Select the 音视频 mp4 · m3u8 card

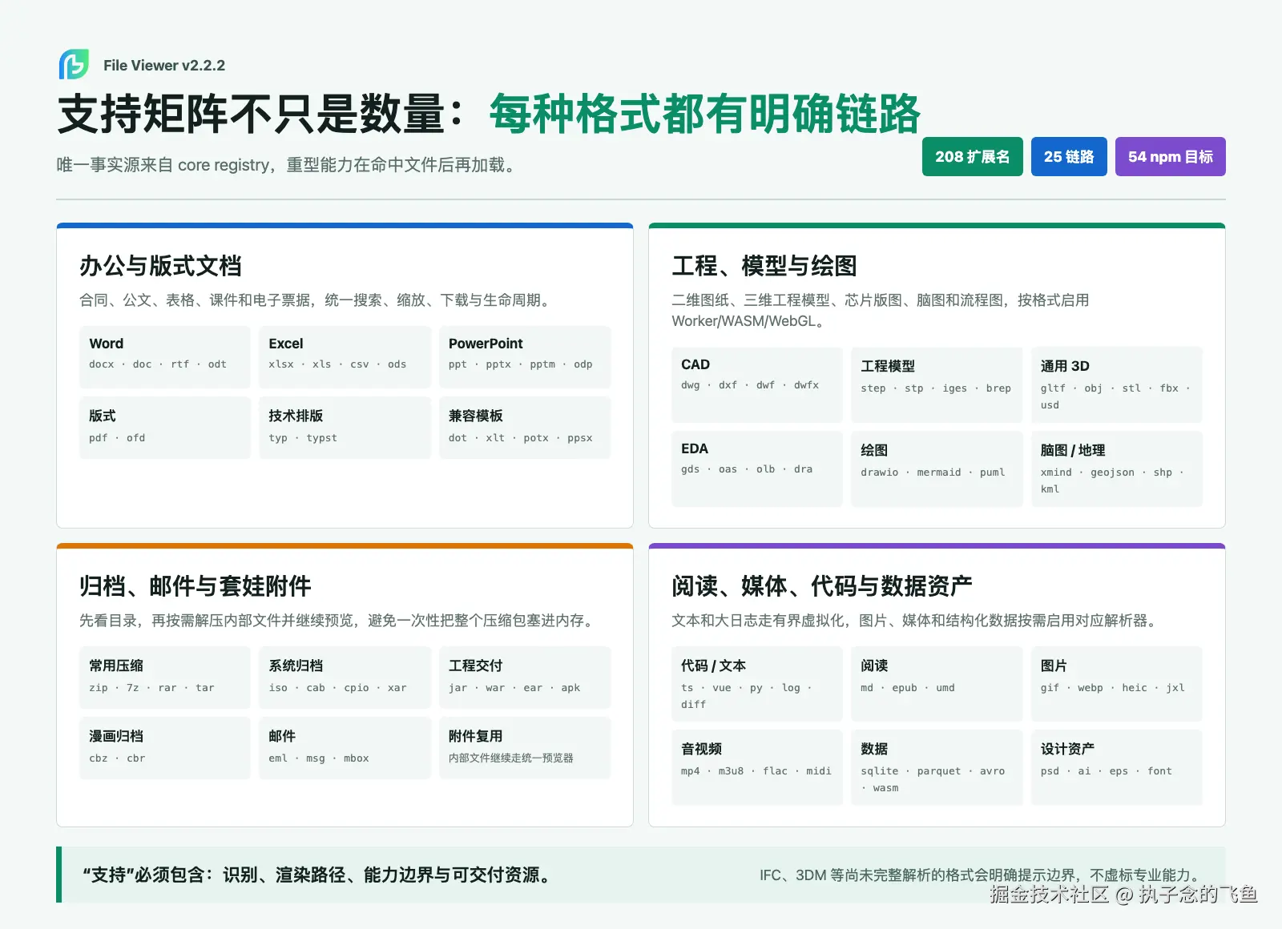[x=757, y=767]
